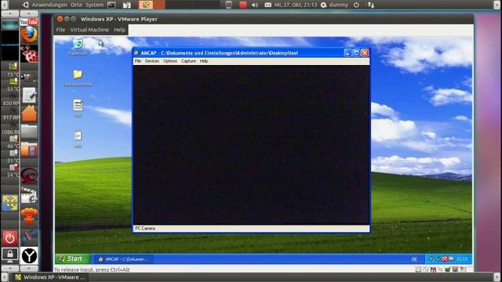Screen dimensions: 502x282
Task: Open the gray folder dock icon
Action: click(29, 132)
